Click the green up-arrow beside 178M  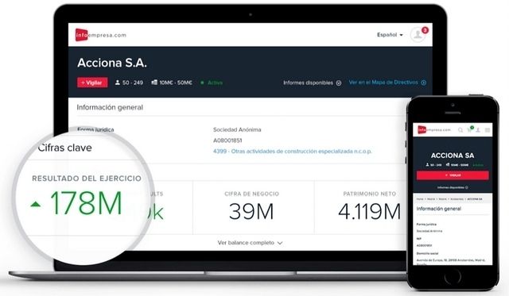[36, 204]
